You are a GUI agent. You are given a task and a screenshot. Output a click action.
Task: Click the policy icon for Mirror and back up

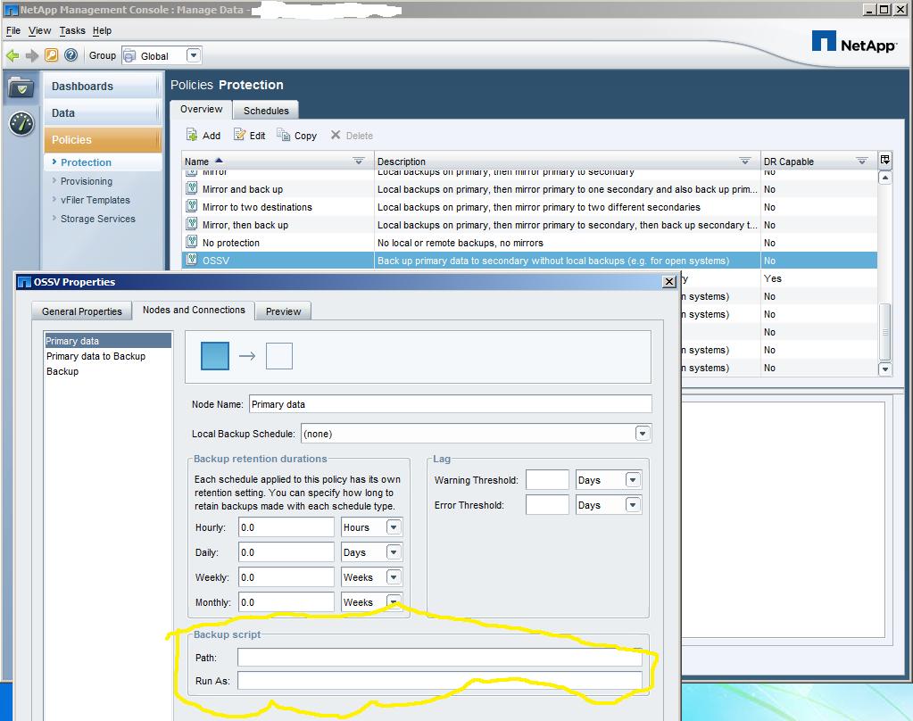pyautogui.click(x=192, y=188)
